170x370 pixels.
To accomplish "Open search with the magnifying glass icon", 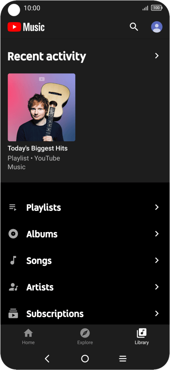I will 134,27.
